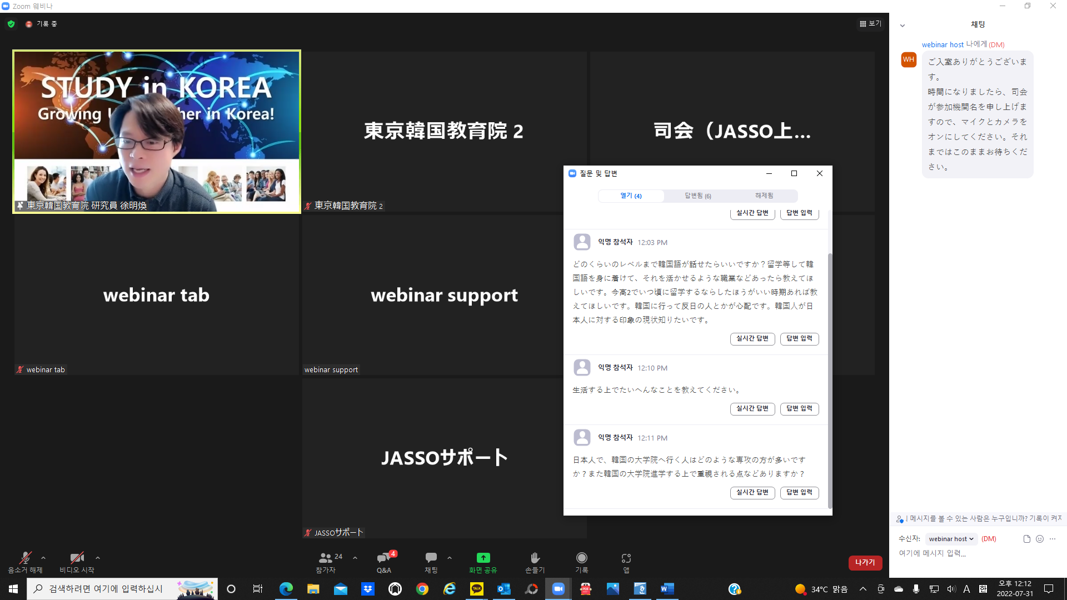Viewport: 1067px width, 600px height.
Task: Type answer for the 12:10 PM question
Action: pyautogui.click(x=799, y=408)
